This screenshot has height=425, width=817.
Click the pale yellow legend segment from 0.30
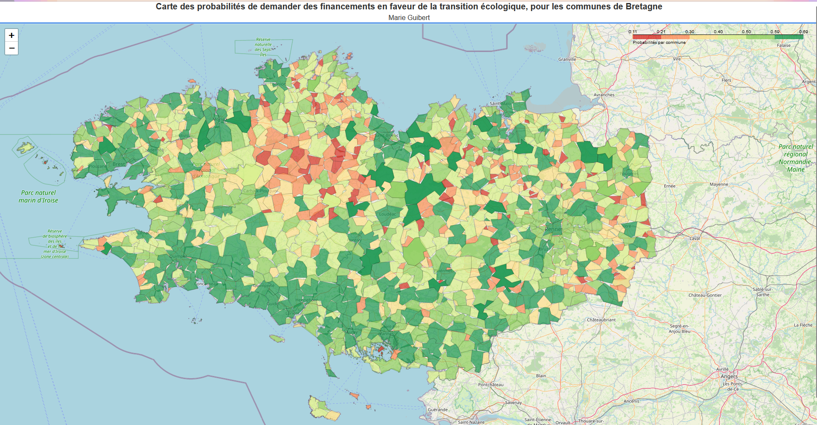coord(704,37)
